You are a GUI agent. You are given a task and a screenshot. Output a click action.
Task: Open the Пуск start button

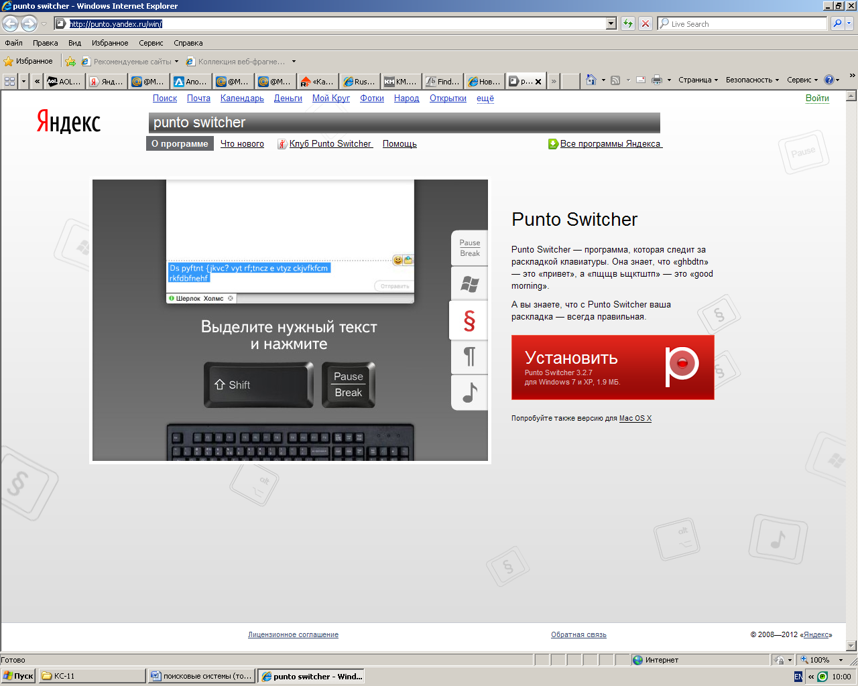(x=19, y=676)
